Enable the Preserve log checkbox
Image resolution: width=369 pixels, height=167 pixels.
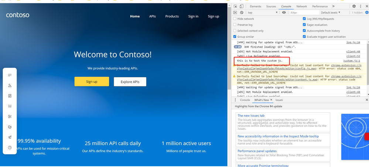coord(235,25)
